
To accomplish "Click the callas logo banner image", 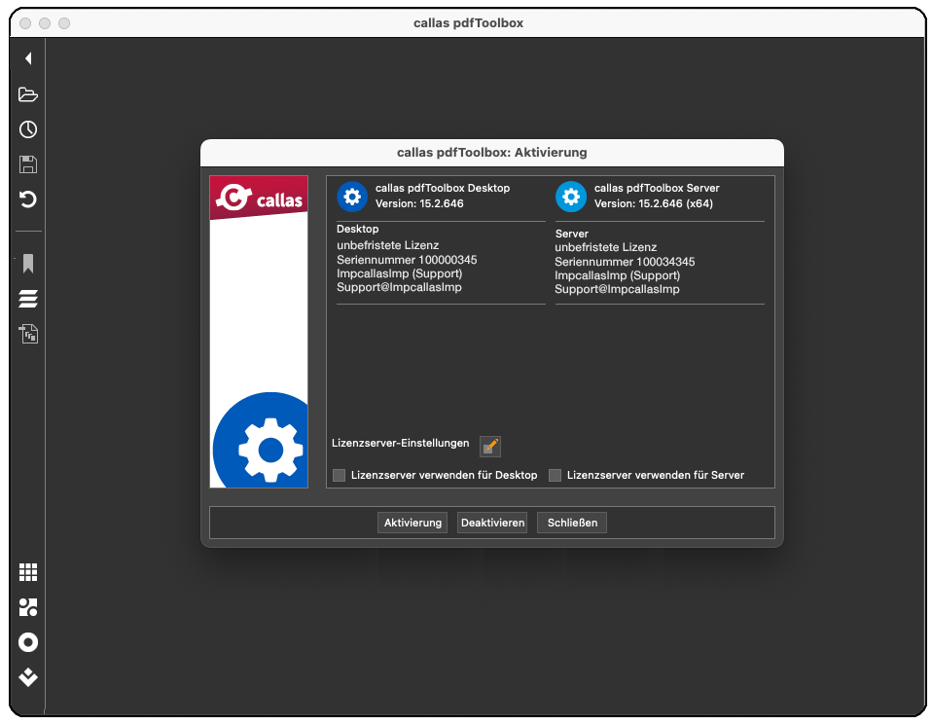I will [259, 199].
